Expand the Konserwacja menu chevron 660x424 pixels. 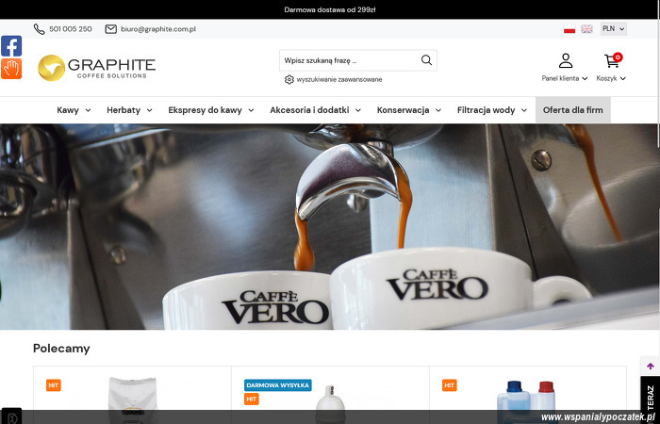tap(438, 110)
